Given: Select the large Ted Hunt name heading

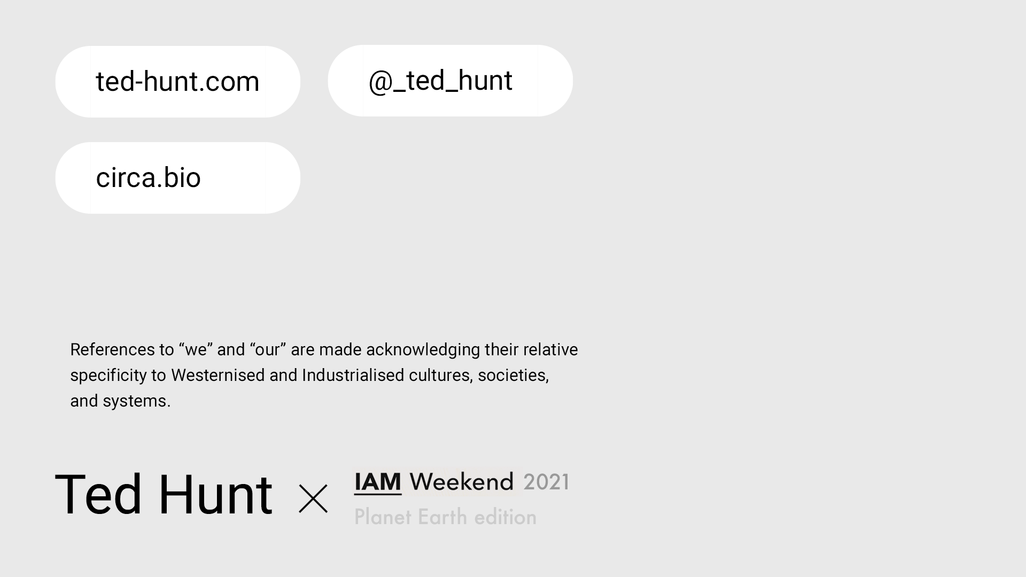Looking at the screenshot, I should click(164, 495).
